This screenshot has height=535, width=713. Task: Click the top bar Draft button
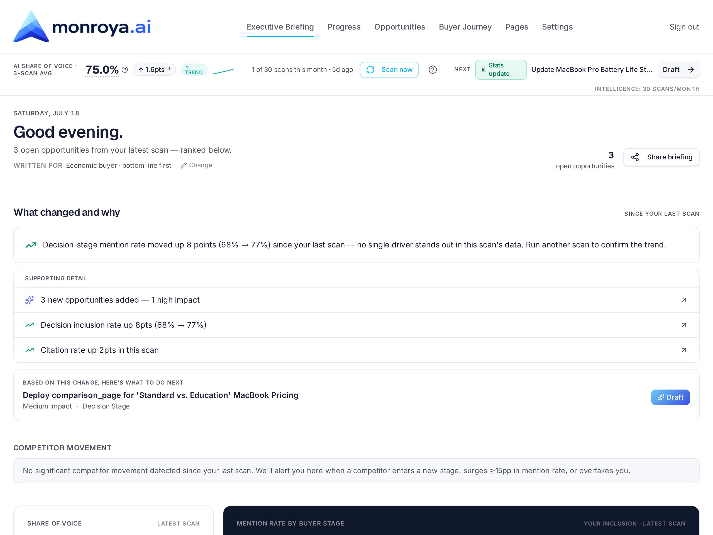pyautogui.click(x=678, y=70)
